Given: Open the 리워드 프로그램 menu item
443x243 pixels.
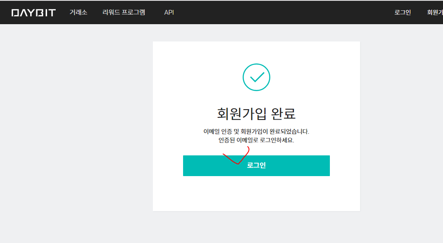Looking at the screenshot, I should click(123, 13).
